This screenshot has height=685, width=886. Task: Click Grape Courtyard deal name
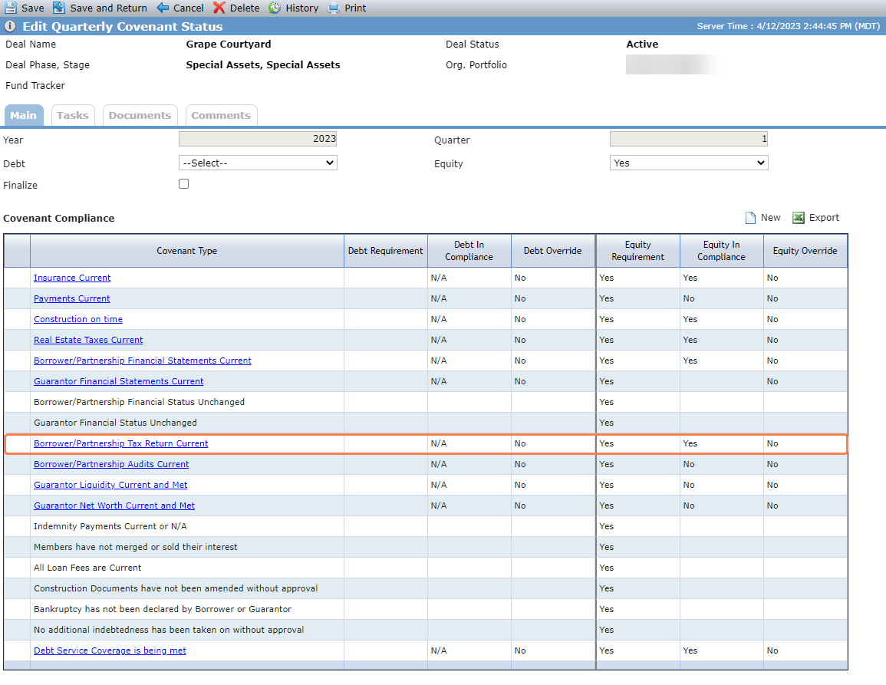(x=229, y=44)
